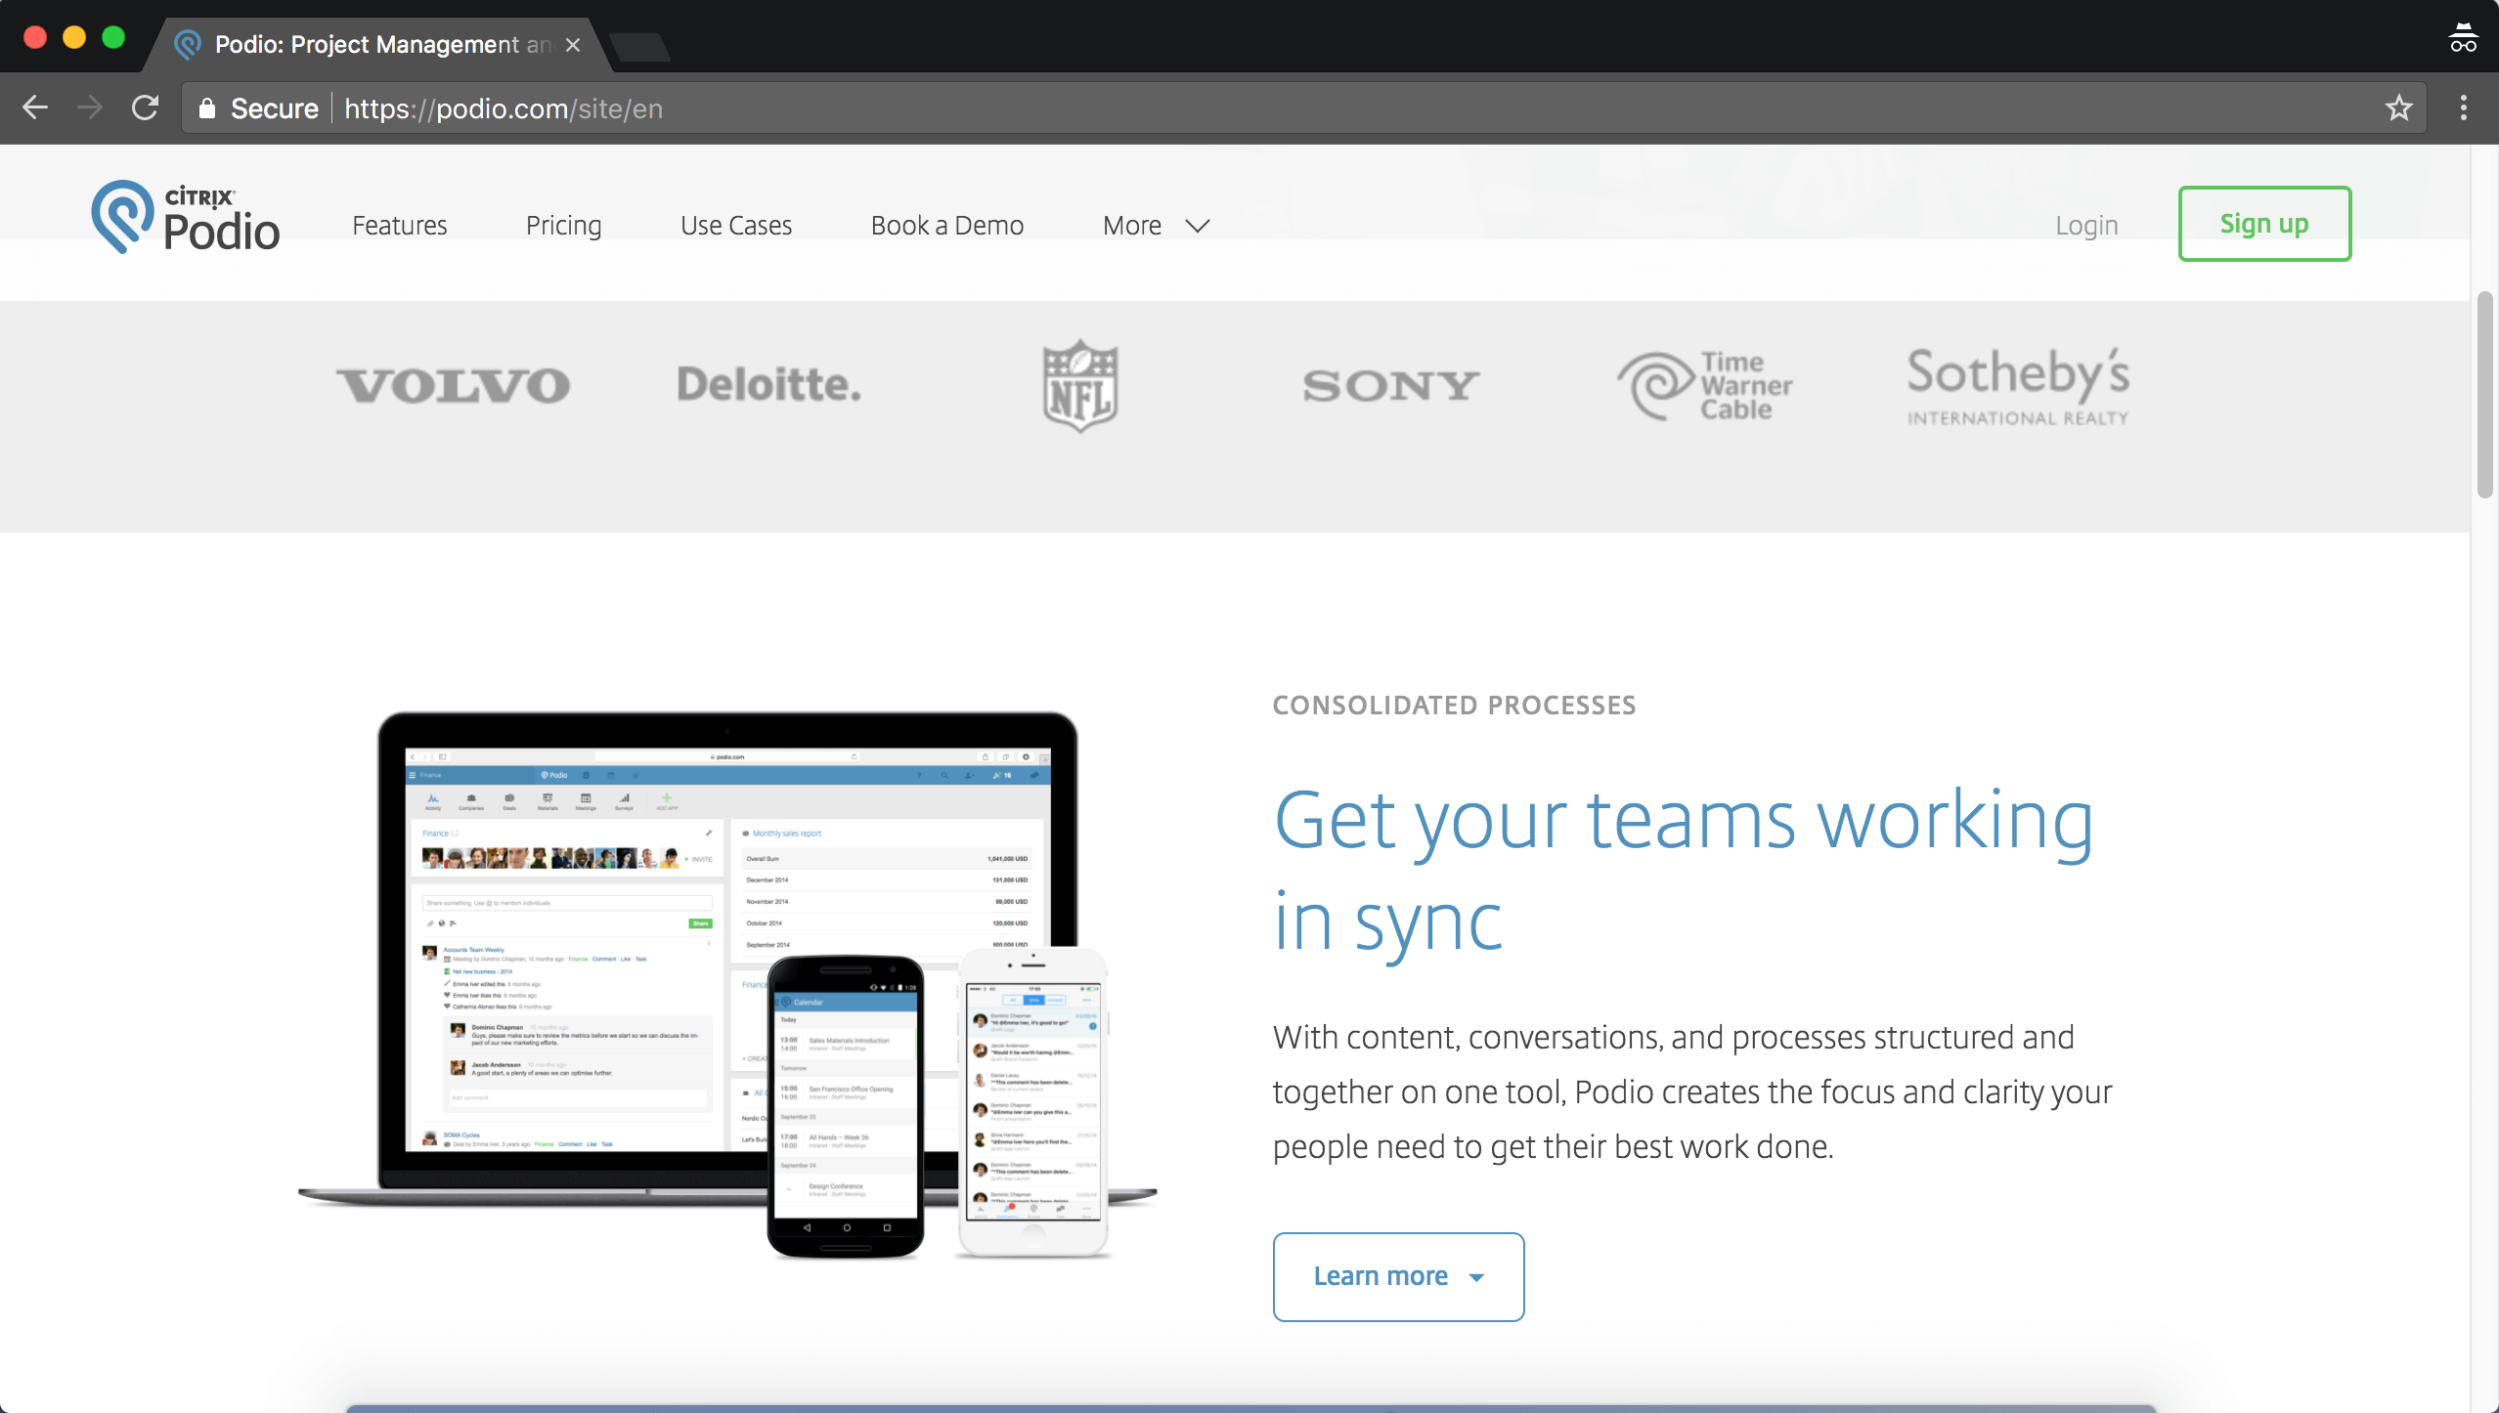Open the Features menu item

[x=399, y=226]
